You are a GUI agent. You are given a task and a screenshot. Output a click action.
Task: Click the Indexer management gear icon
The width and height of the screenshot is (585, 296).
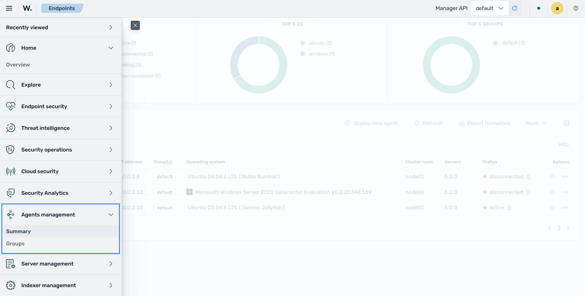[x=11, y=285]
